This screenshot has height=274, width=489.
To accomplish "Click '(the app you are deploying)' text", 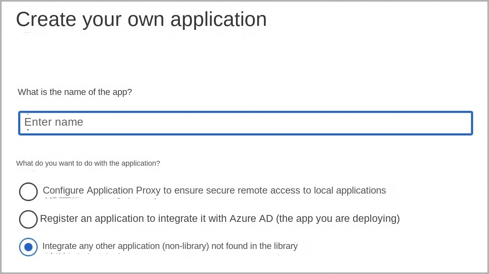I will [338, 219].
